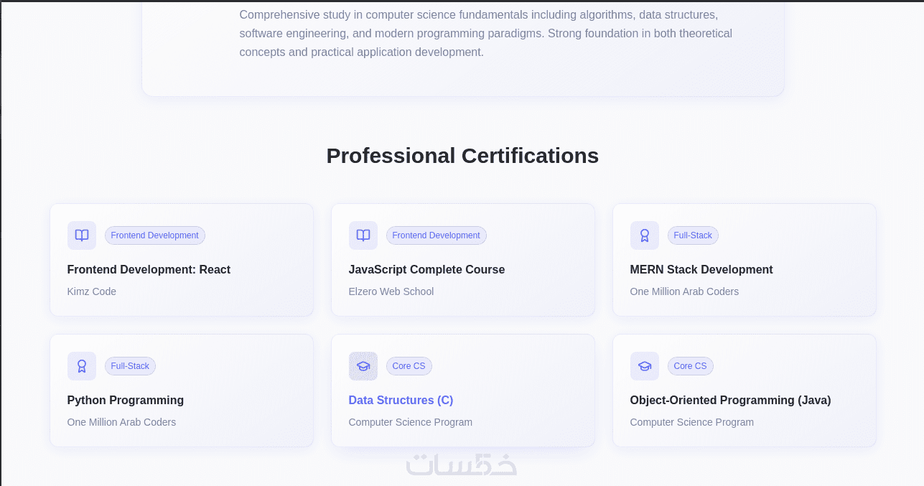Click the Frontend Development tag above React title
Viewport: 924px width, 486px height.
(154, 235)
